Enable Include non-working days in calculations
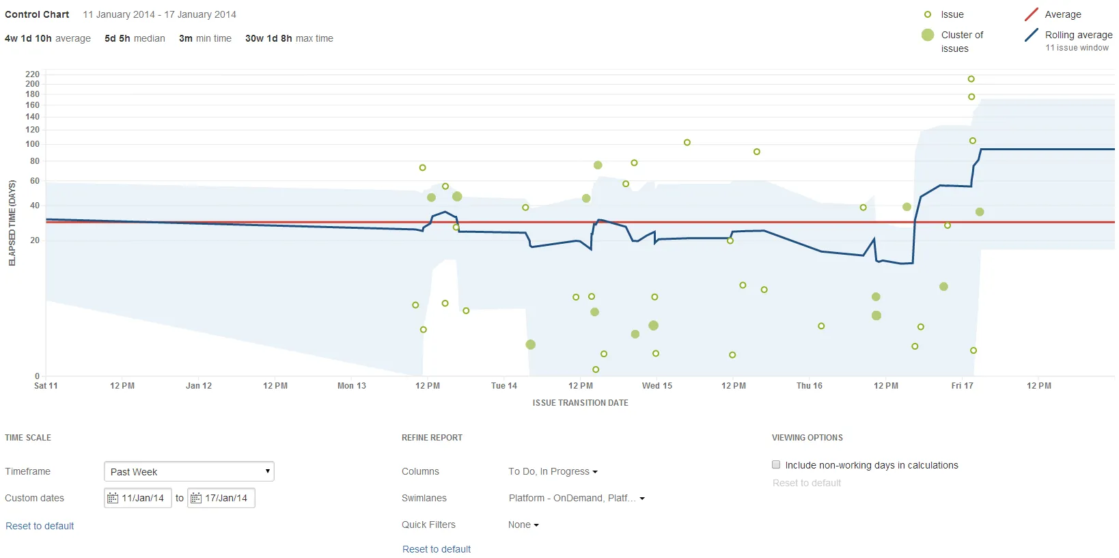This screenshot has height=558, width=1119. (776, 464)
